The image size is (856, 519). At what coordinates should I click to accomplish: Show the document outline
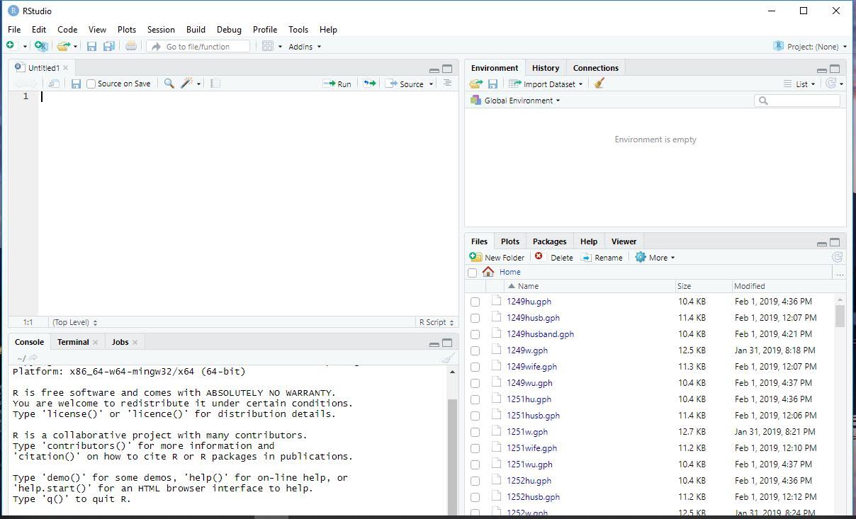coord(447,83)
